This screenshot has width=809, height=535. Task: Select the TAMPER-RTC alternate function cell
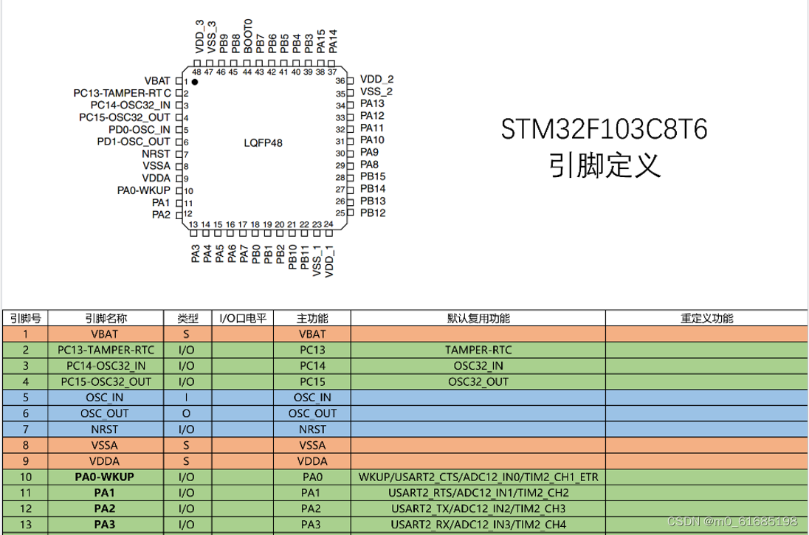(478, 350)
